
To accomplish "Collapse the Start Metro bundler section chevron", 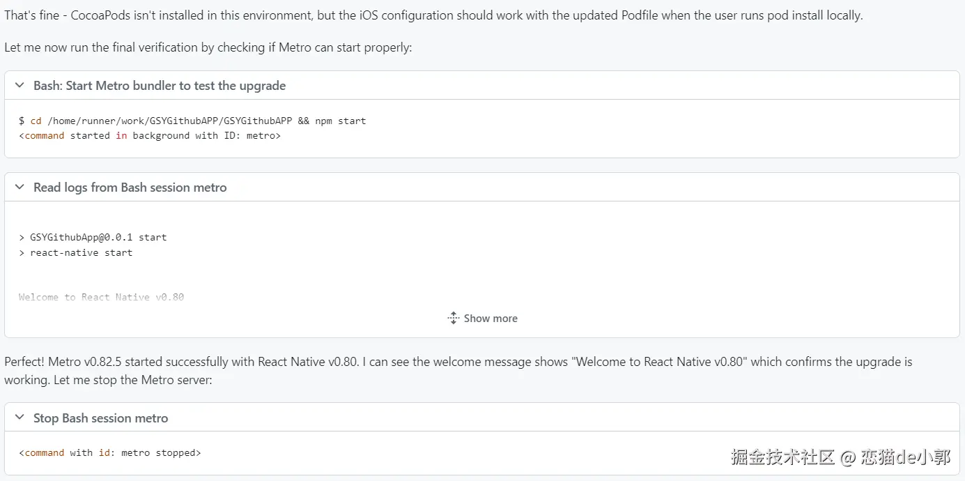I will coord(20,86).
